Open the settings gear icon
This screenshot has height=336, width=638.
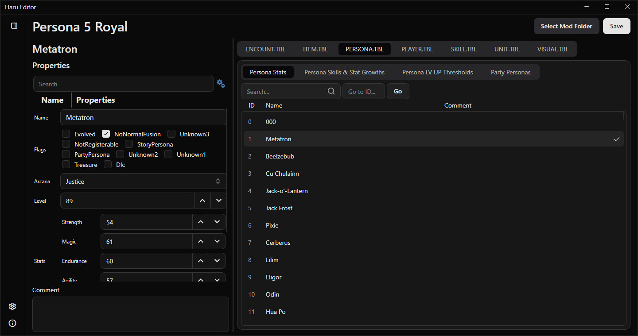pos(12,306)
